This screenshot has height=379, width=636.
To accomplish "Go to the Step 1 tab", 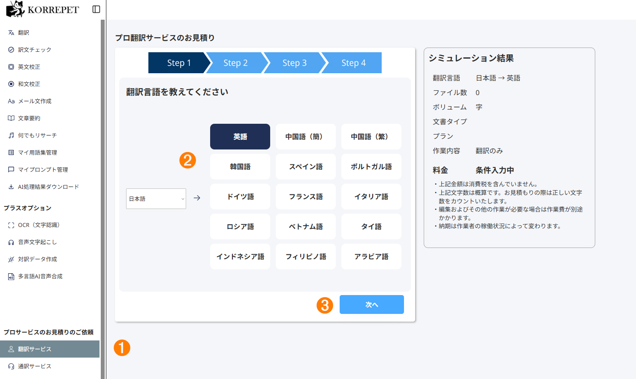I will coord(179,63).
